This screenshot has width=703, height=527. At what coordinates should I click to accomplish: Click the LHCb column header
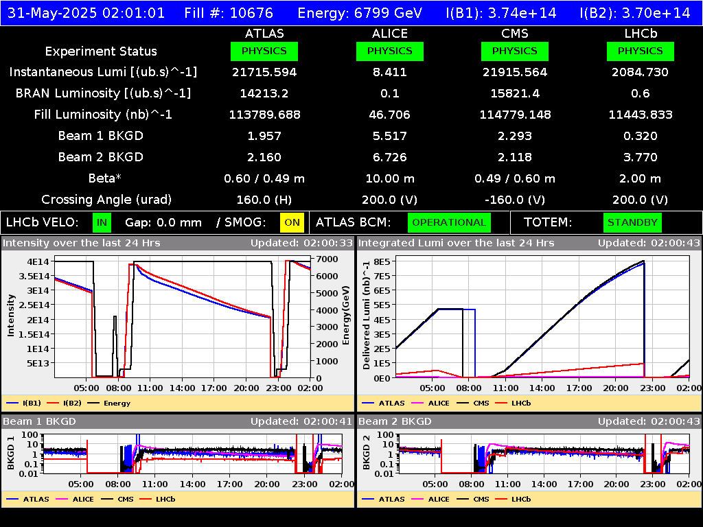[x=641, y=34]
